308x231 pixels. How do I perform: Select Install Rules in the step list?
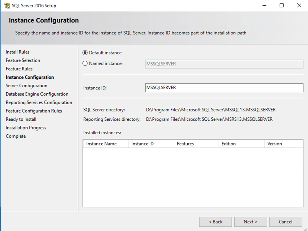coord(18,52)
